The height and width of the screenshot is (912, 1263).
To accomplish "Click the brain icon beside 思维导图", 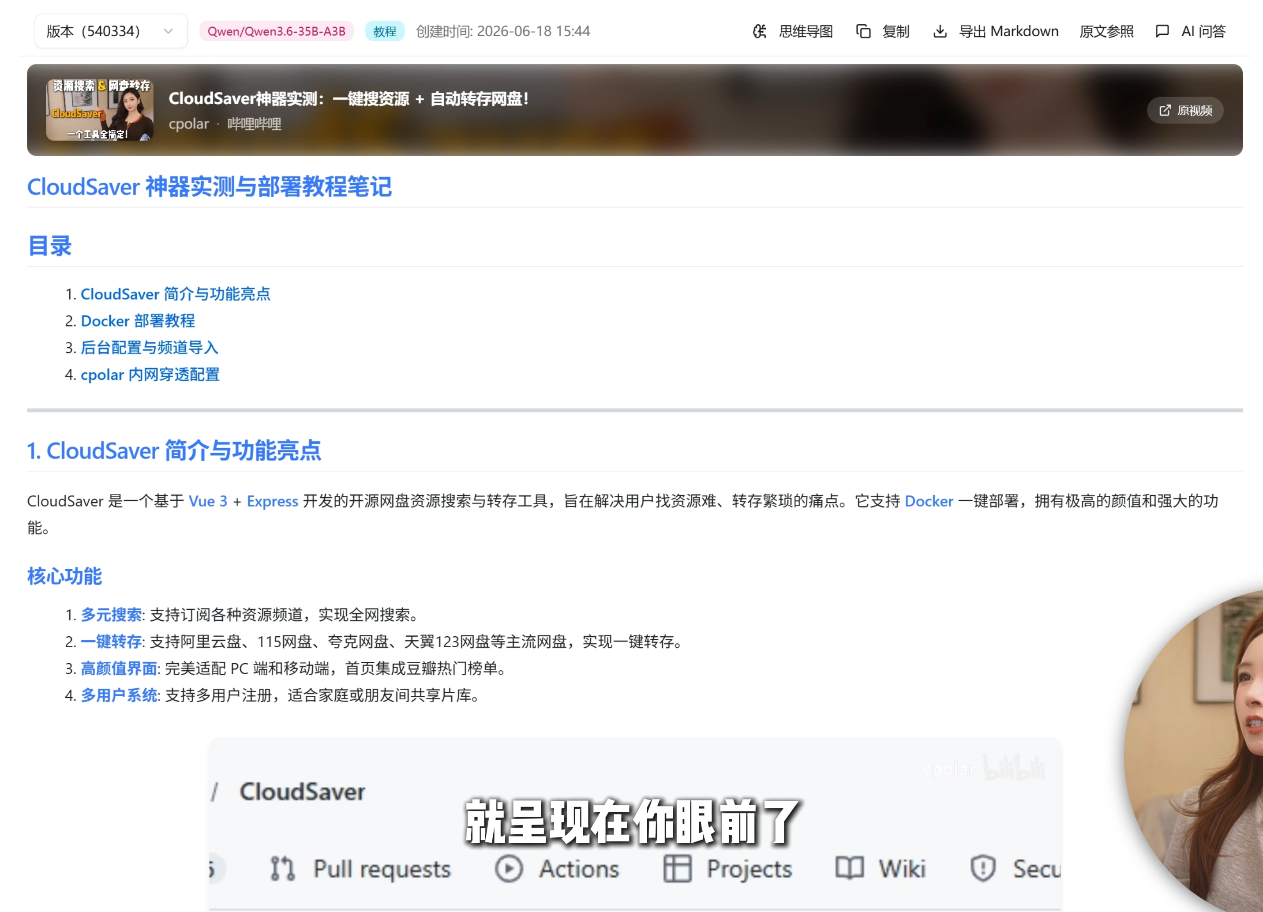I will coord(760,31).
